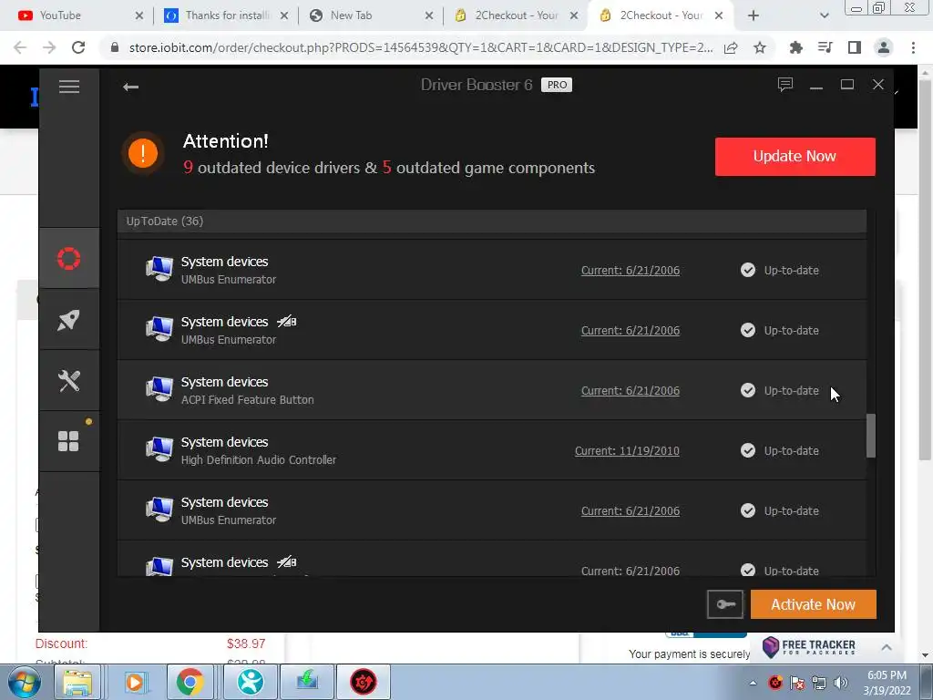Bookmark this page with the star icon
The image size is (933, 700).
760,47
